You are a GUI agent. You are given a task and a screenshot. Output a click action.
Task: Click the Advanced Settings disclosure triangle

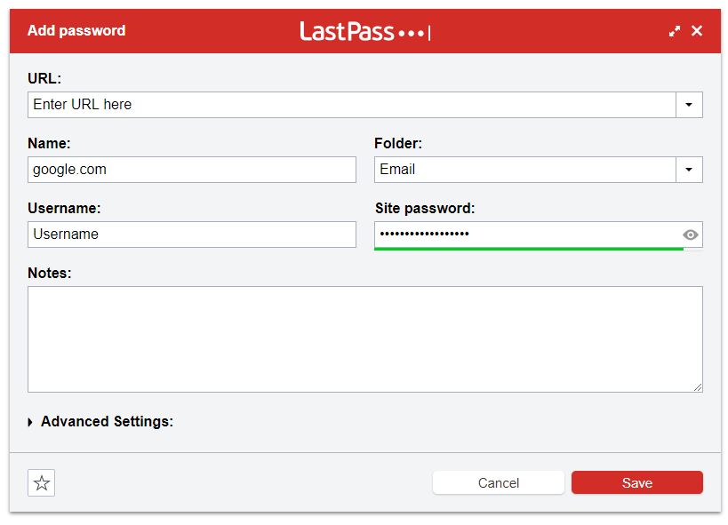30,422
